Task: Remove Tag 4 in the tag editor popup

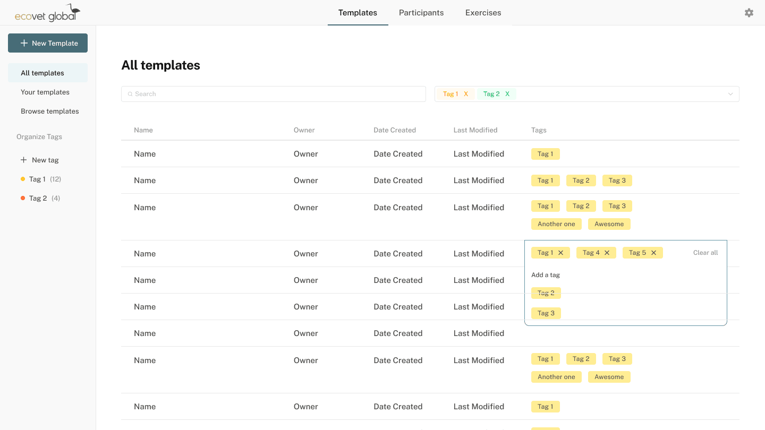Action: coord(607,253)
